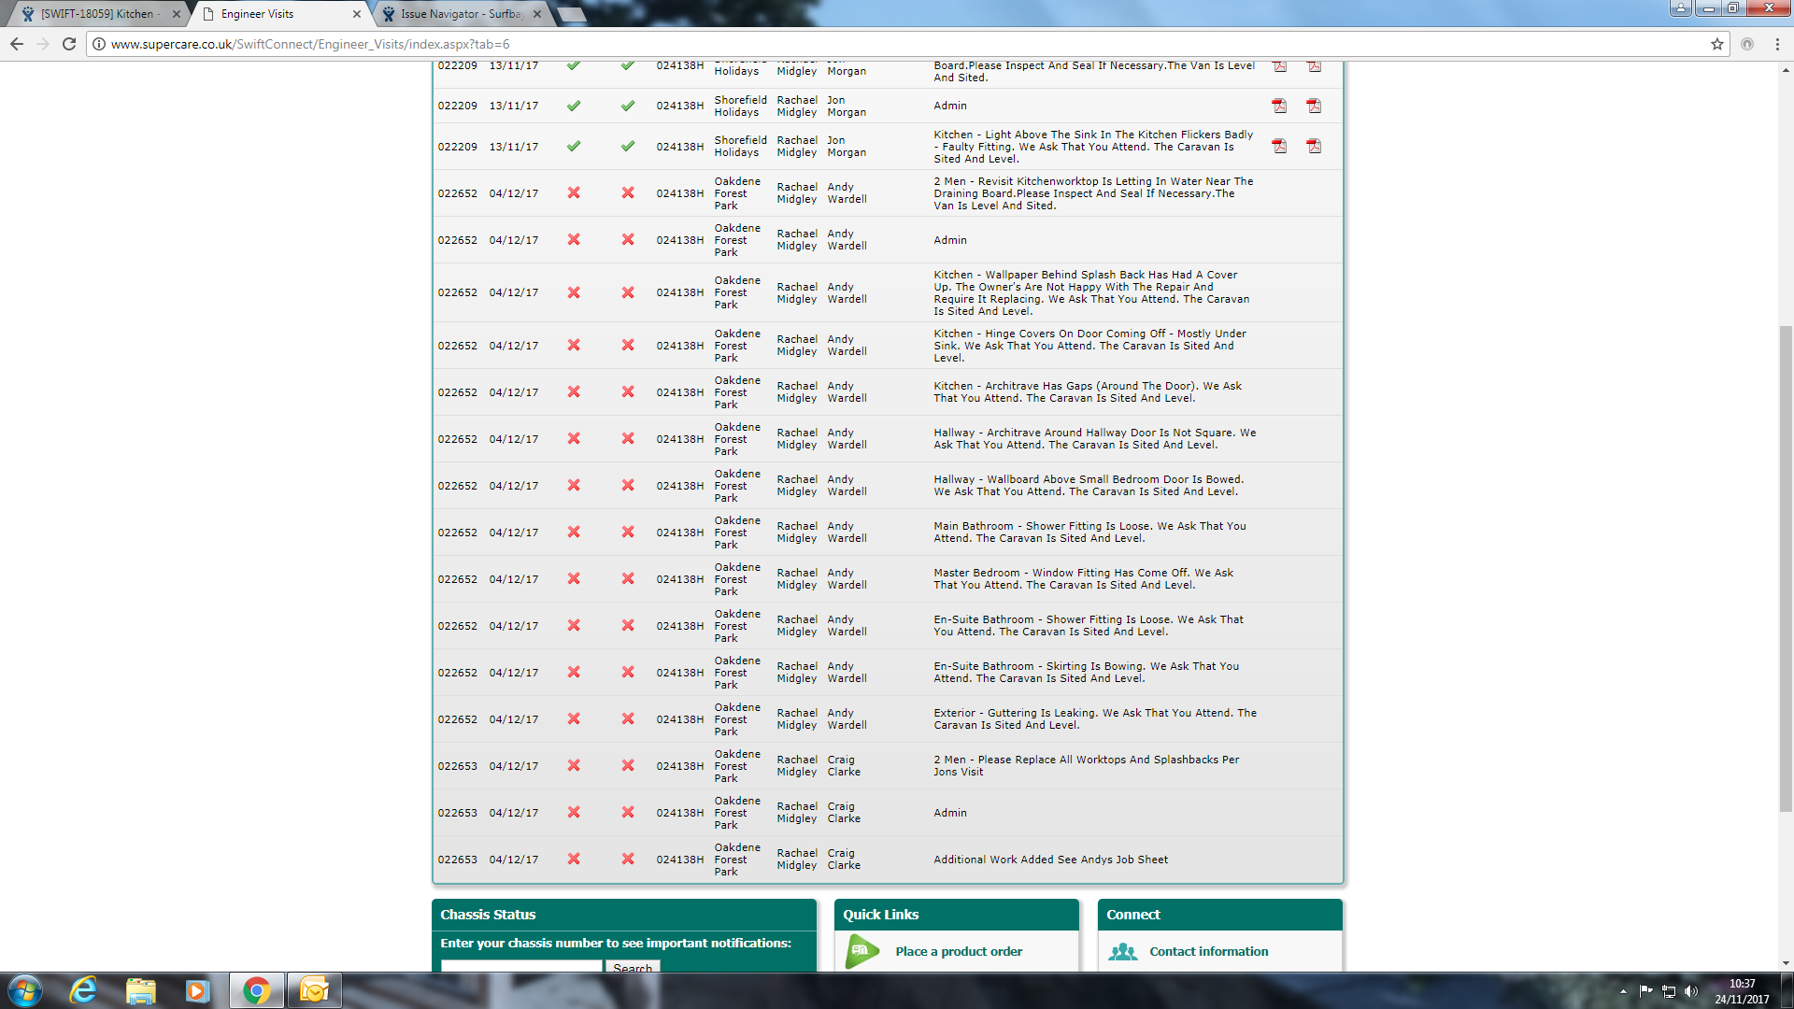Open Windows Start menu

[25, 990]
